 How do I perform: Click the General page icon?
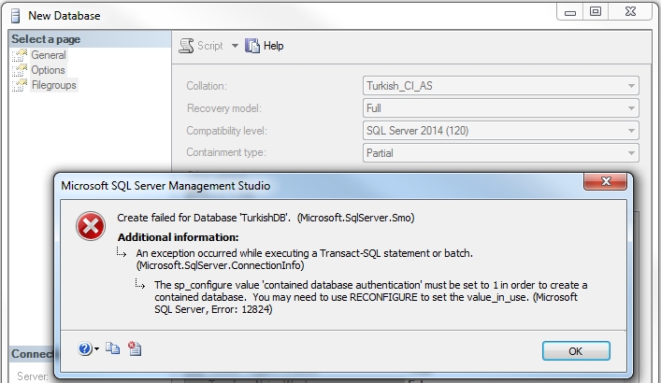[20, 55]
